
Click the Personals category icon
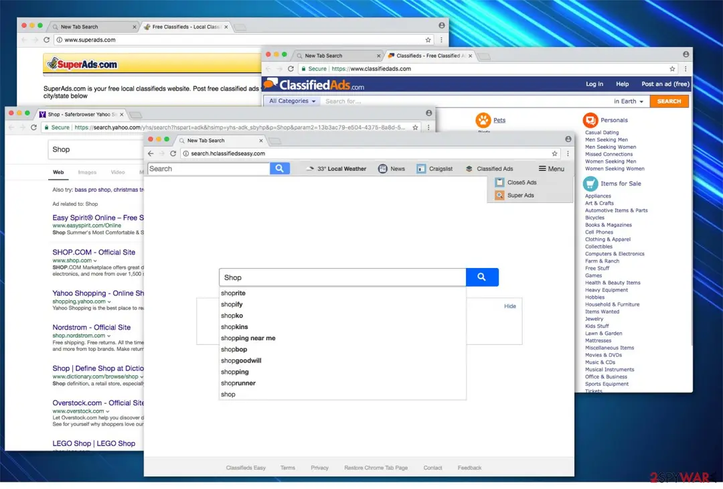(590, 121)
